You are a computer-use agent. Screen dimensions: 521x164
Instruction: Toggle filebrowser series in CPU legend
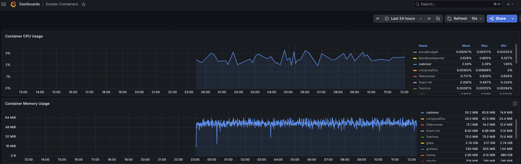tap(427, 76)
